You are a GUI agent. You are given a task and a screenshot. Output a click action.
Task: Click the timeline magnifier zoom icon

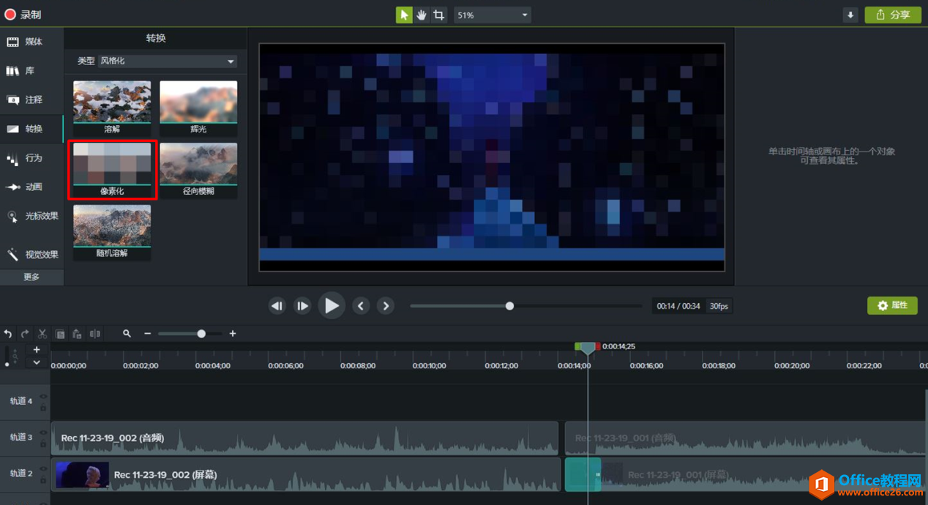point(127,334)
